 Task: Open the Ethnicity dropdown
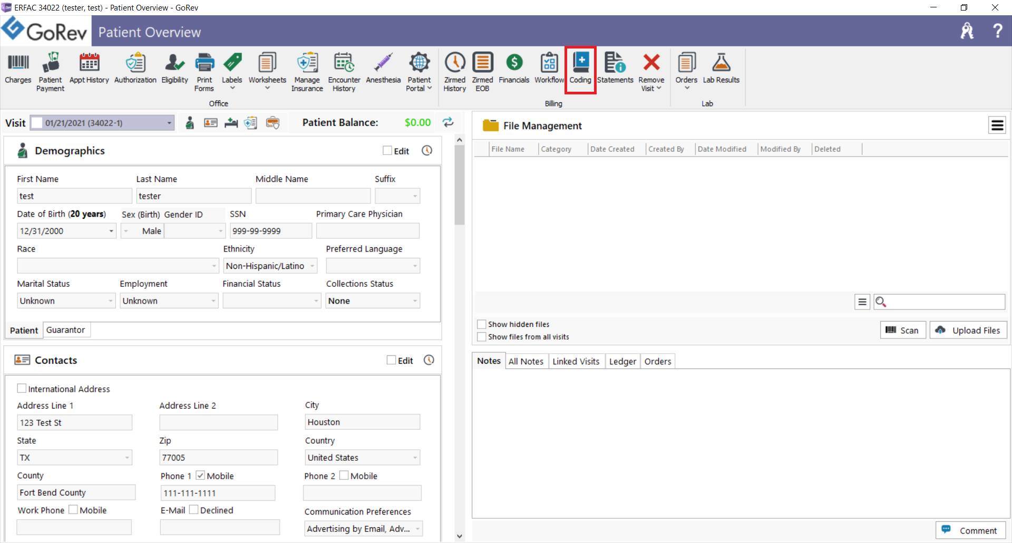pos(313,266)
